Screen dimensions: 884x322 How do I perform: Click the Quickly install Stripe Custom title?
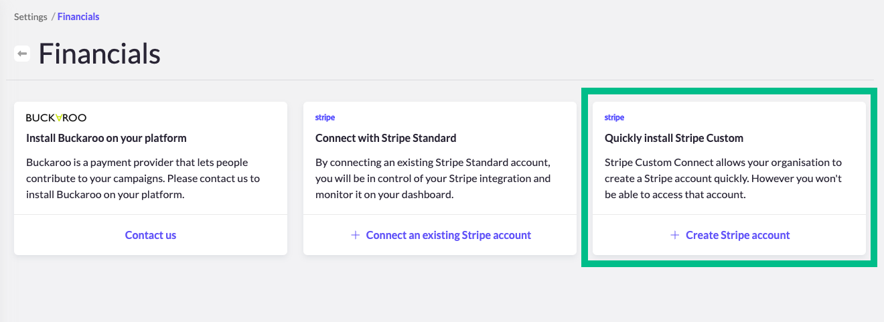(674, 138)
